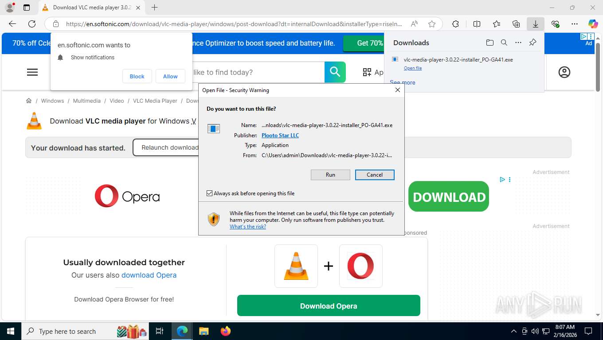603x340 pixels.
Task: Open the Plooto Star LLC publisher link
Action: coord(280,135)
